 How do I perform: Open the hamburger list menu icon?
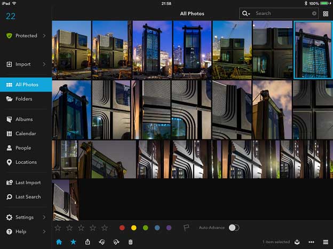pyautogui.click(x=326, y=242)
